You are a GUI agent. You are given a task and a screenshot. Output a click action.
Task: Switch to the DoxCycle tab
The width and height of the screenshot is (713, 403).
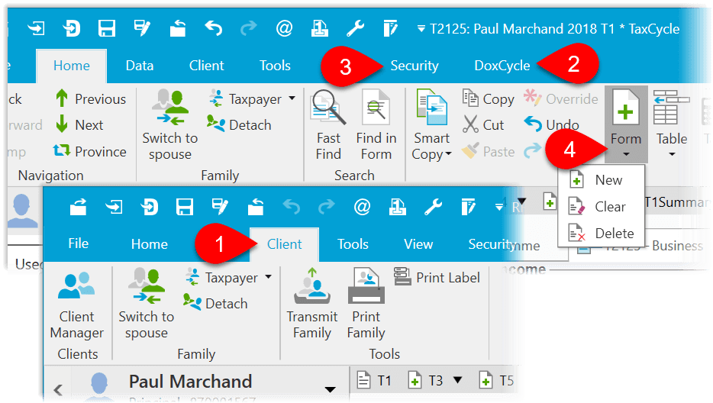[x=502, y=66]
